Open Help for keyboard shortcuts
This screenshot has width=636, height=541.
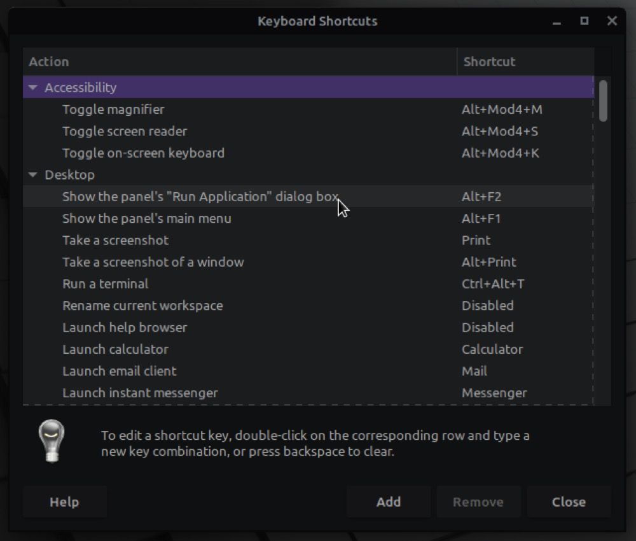tap(64, 502)
